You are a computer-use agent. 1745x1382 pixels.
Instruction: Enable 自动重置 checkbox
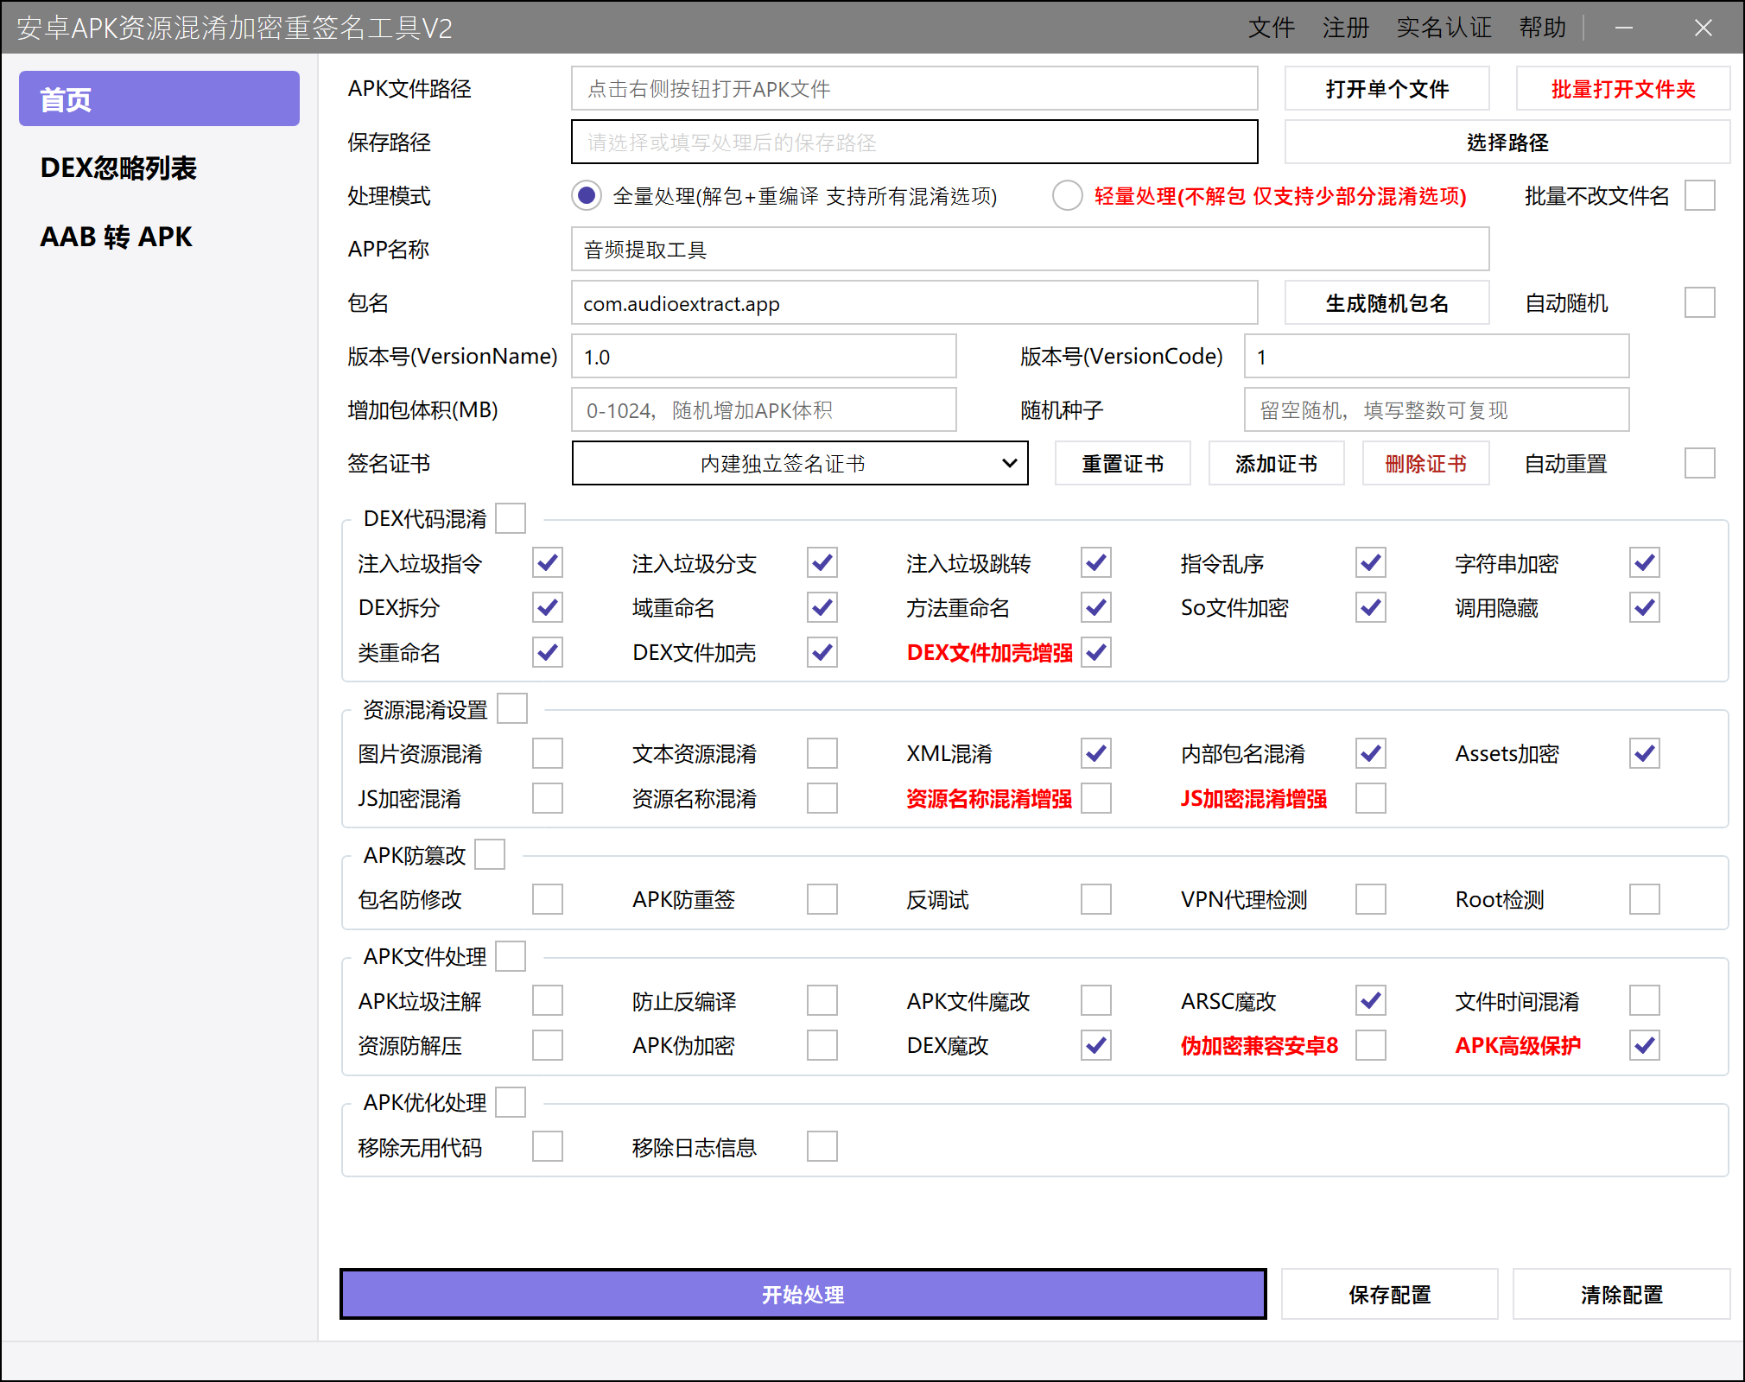pyautogui.click(x=1699, y=464)
